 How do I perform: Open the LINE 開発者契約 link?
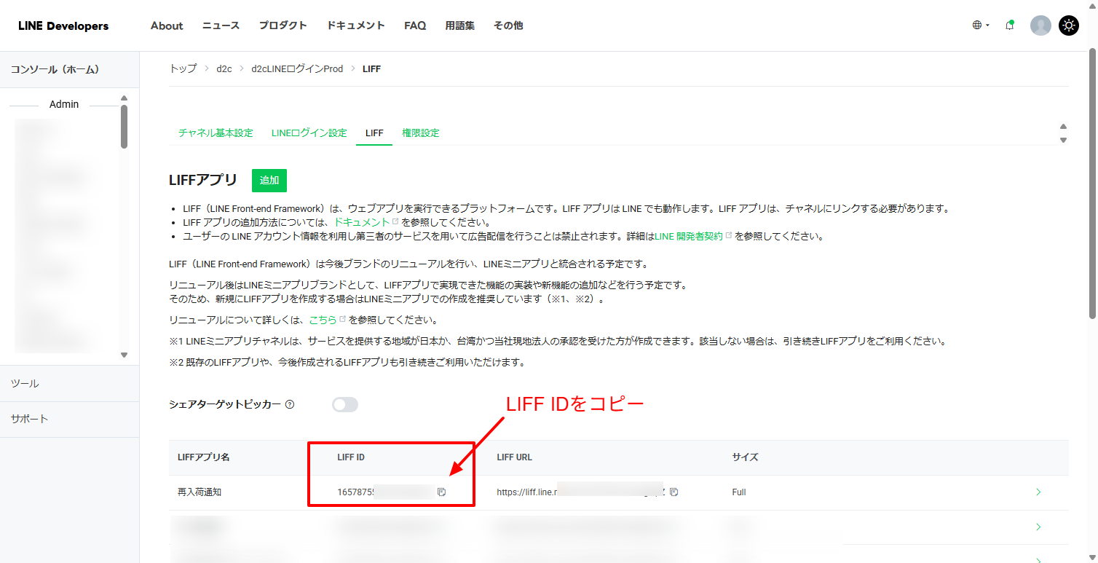tap(690, 237)
